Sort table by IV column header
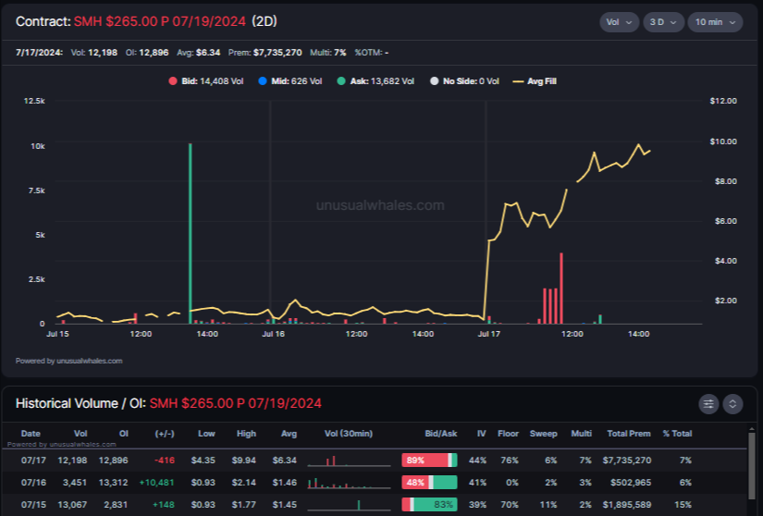This screenshot has height=516, width=763. tap(481, 434)
